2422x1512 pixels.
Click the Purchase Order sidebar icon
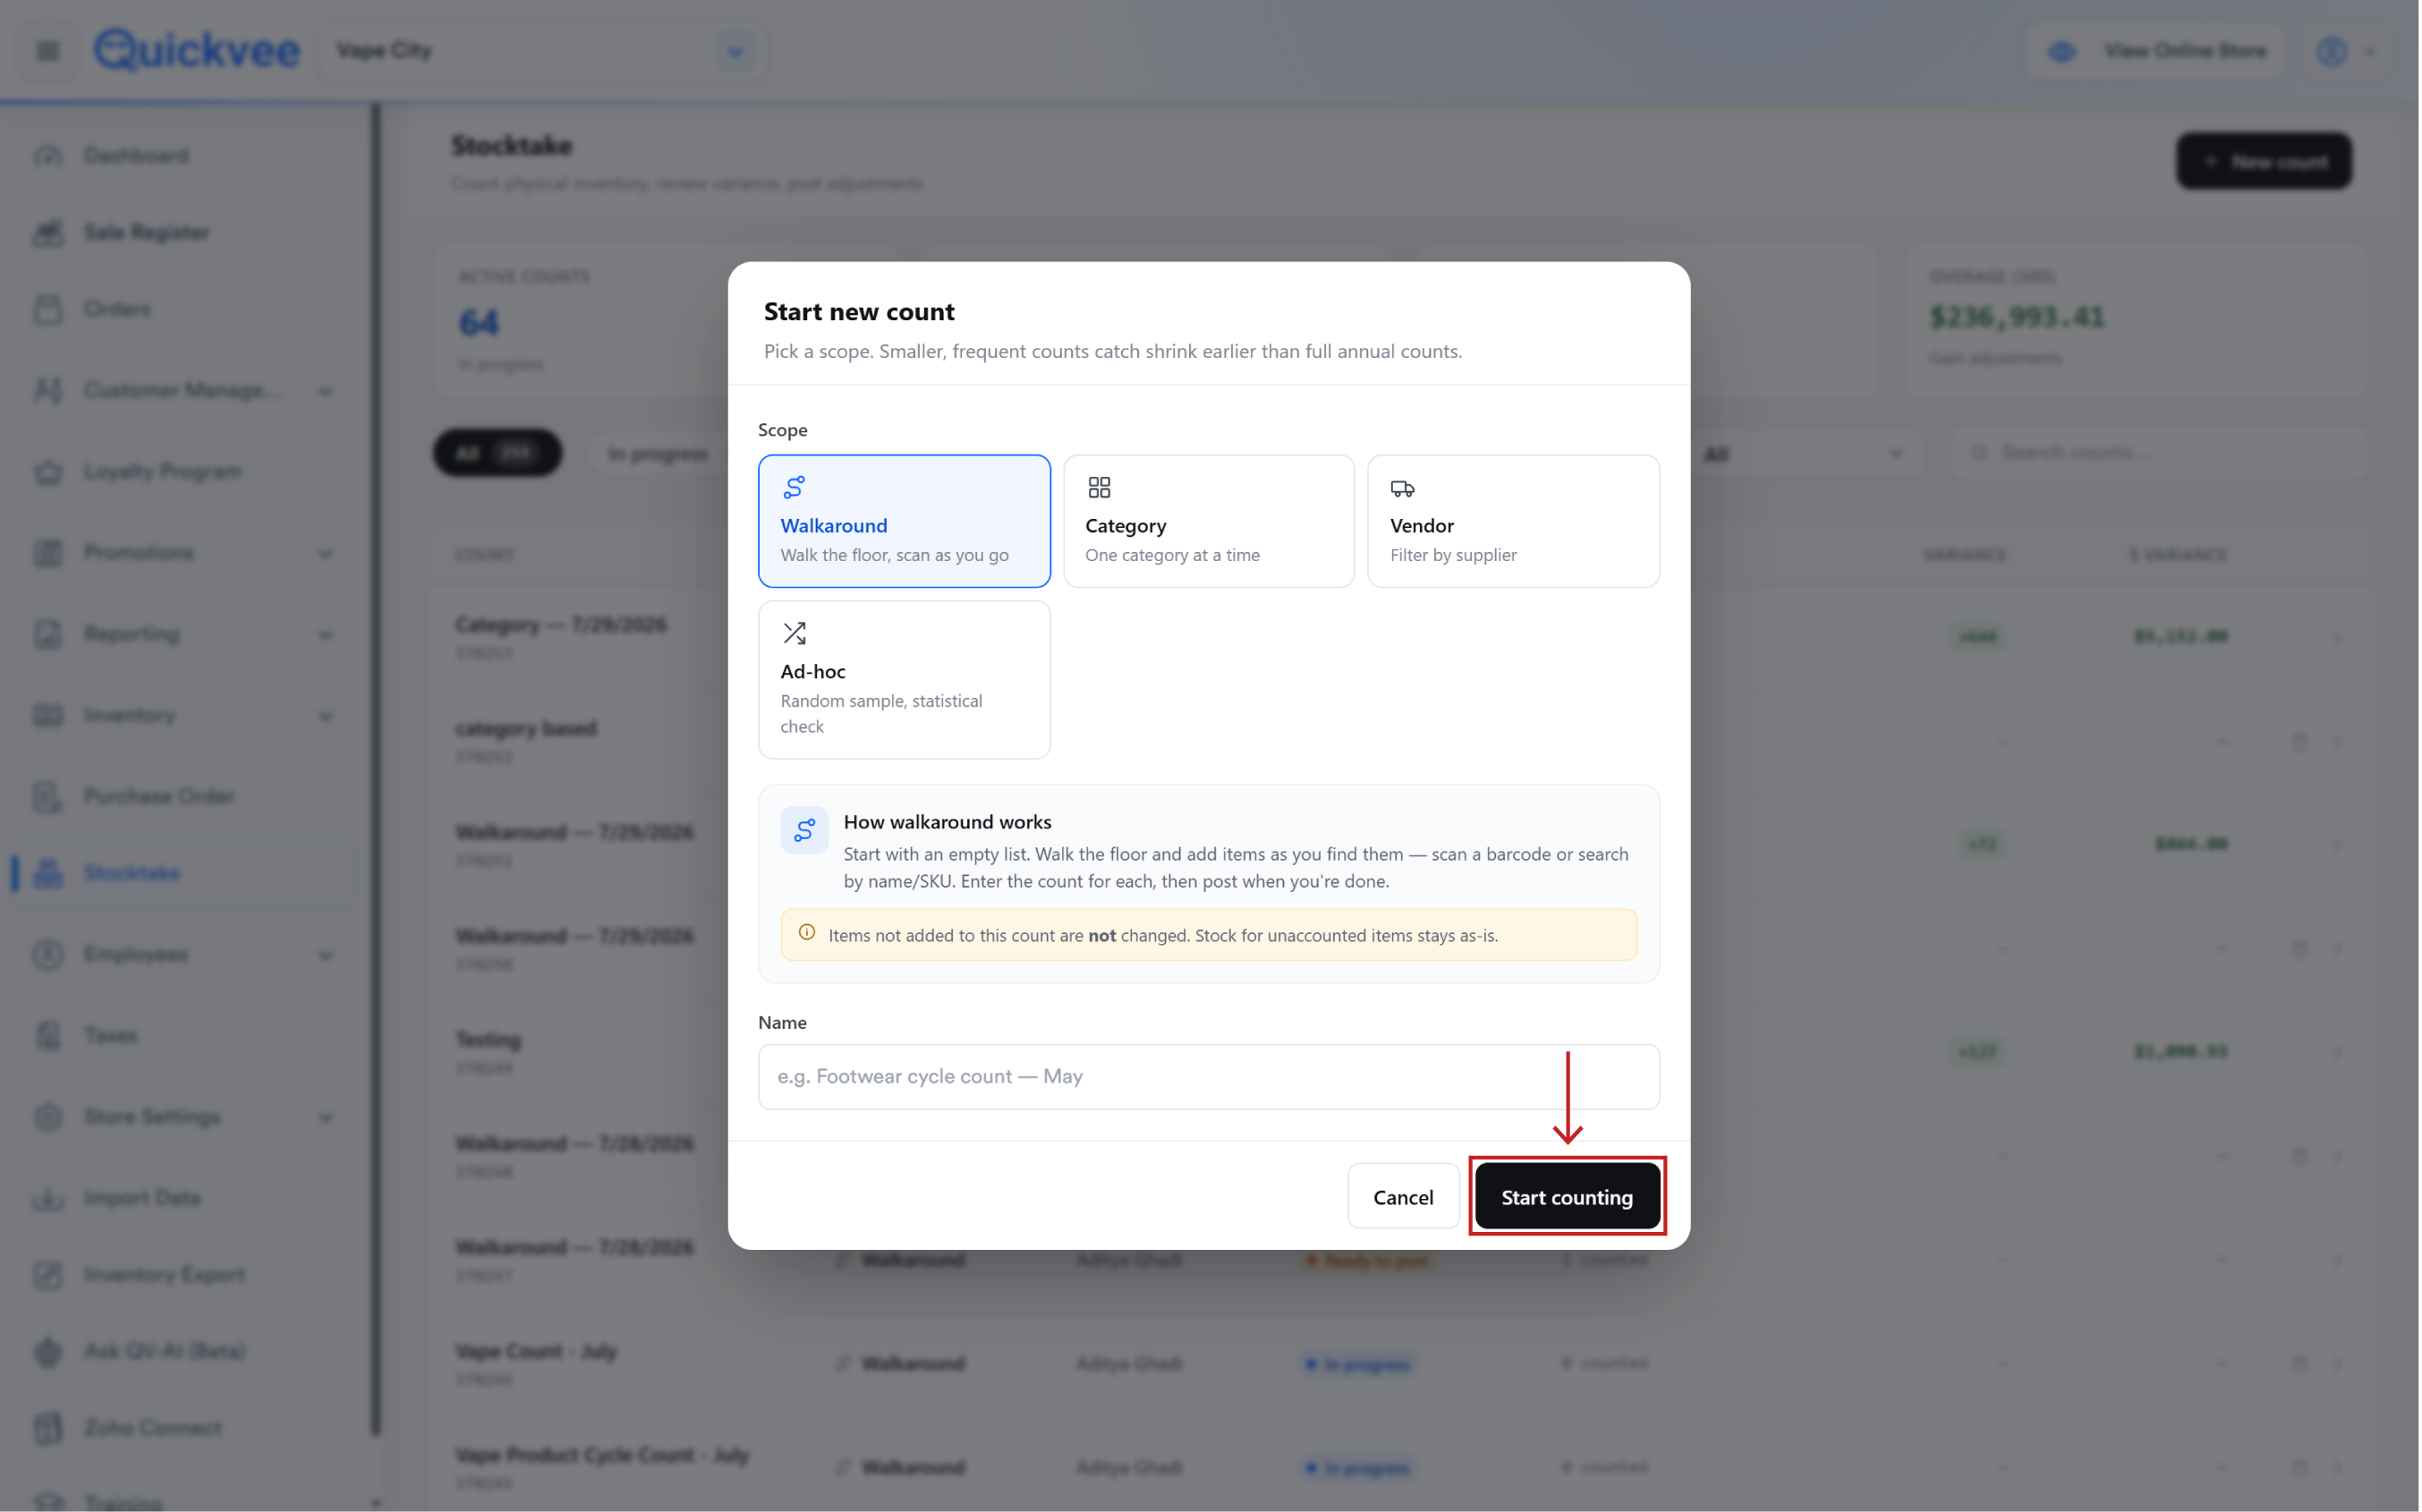48,797
